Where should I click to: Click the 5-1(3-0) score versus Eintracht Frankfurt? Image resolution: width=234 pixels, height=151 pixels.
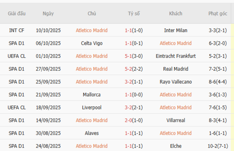[x=134, y=56]
